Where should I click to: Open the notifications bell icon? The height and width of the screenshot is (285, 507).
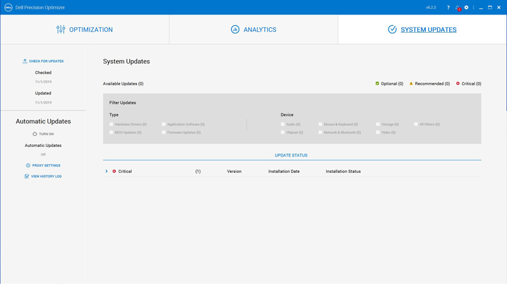pos(458,8)
